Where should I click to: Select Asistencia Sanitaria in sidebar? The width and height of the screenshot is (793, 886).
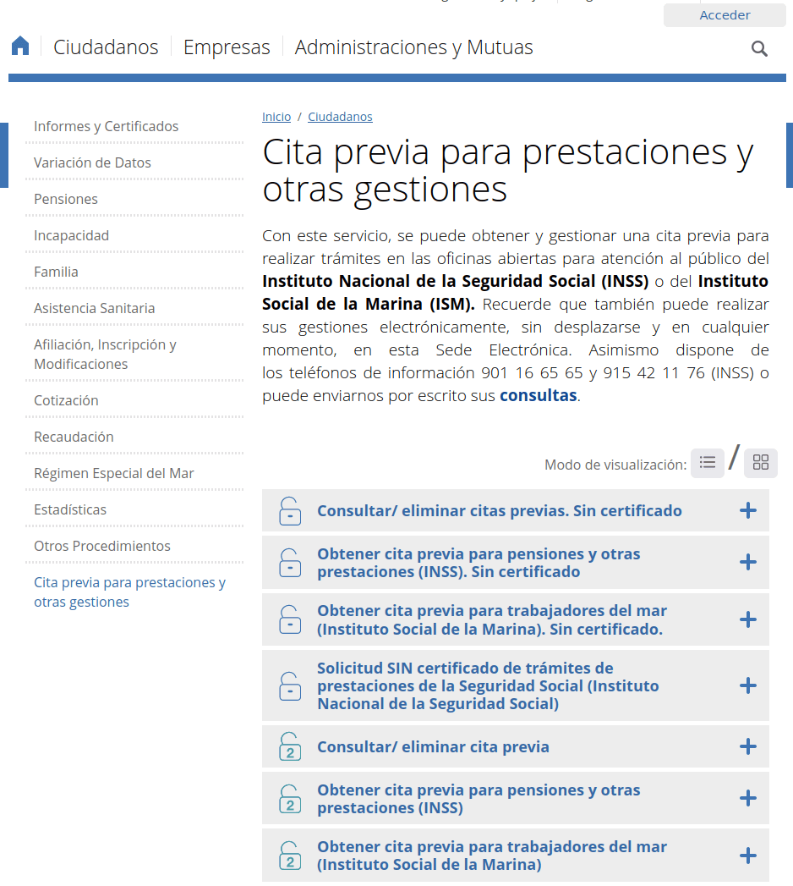tap(94, 308)
